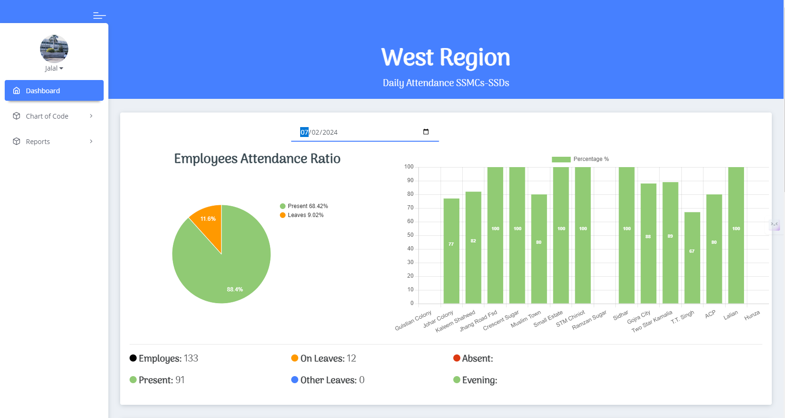Image resolution: width=785 pixels, height=418 pixels.
Task: Toggle the Percentage % bar chart legend
Action: point(580,159)
